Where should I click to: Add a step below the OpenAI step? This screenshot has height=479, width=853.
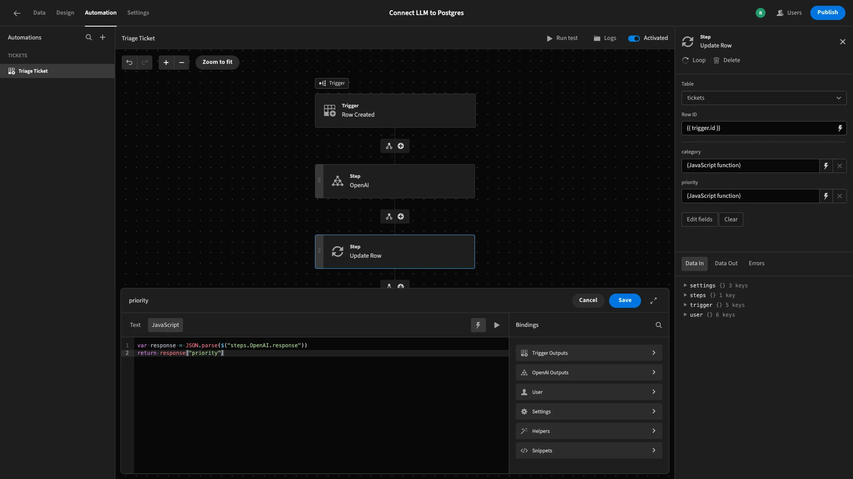pyautogui.click(x=401, y=216)
